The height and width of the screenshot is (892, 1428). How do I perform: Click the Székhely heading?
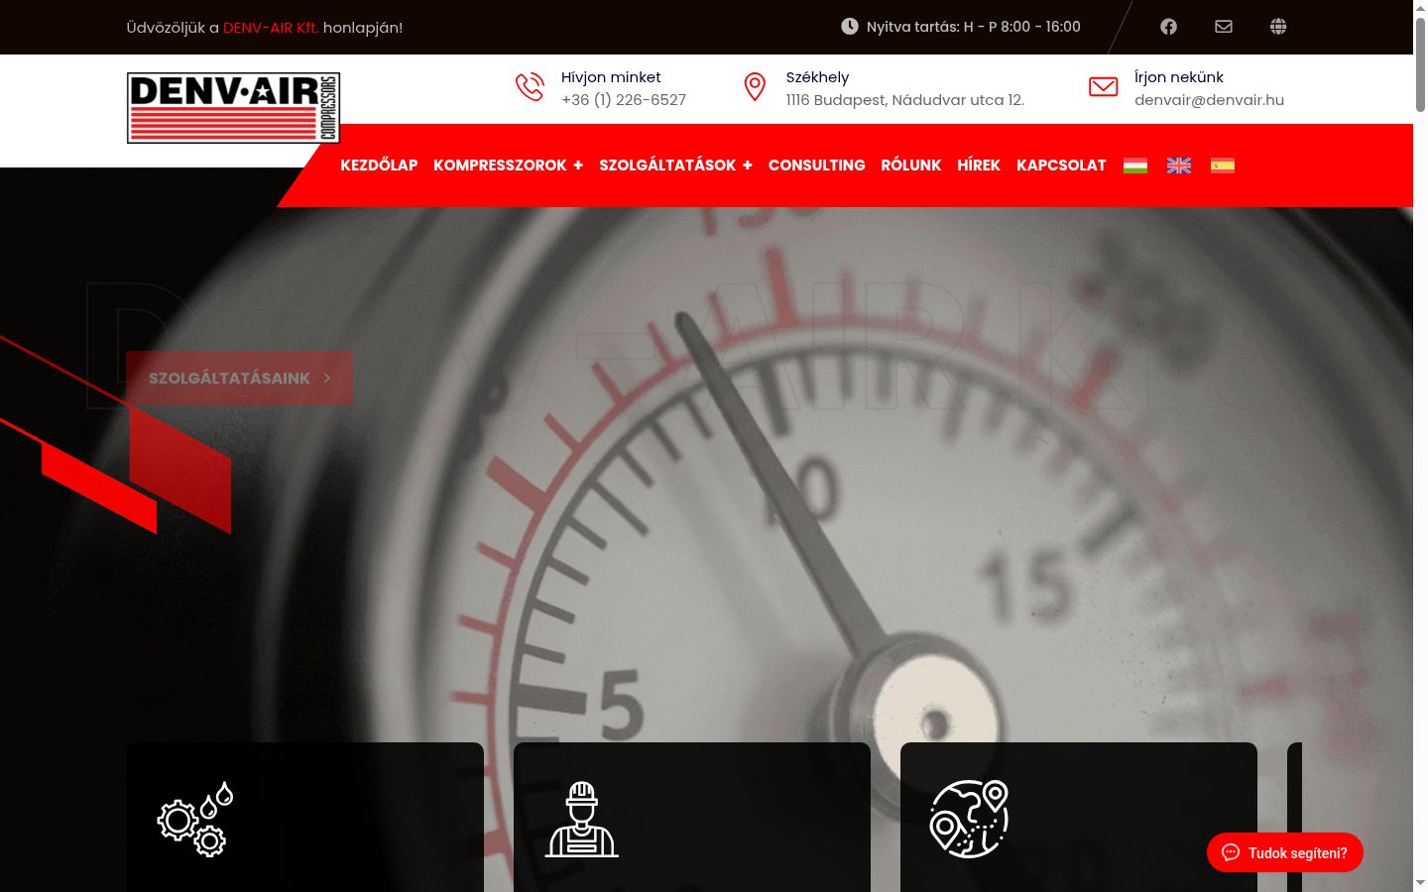coord(817,77)
